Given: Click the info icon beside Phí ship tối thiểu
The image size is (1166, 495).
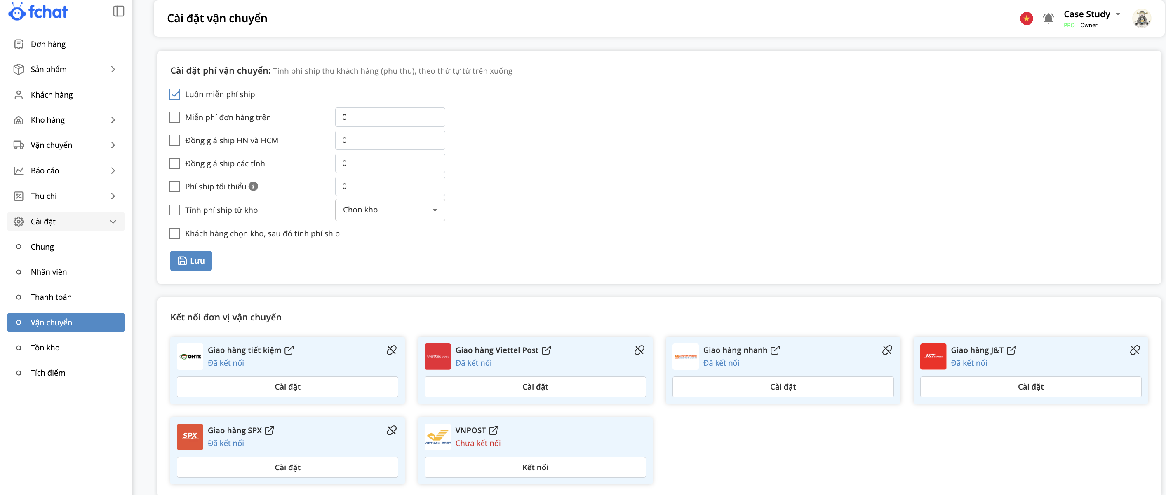Looking at the screenshot, I should [x=254, y=186].
